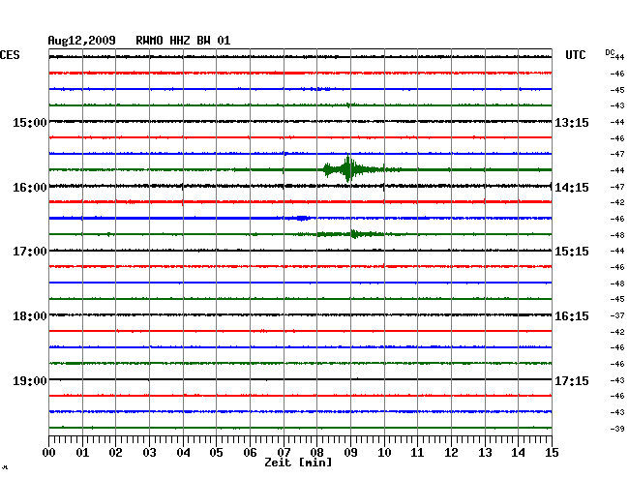
Task: Select the 17:00 CES time label
Action: 30,252
